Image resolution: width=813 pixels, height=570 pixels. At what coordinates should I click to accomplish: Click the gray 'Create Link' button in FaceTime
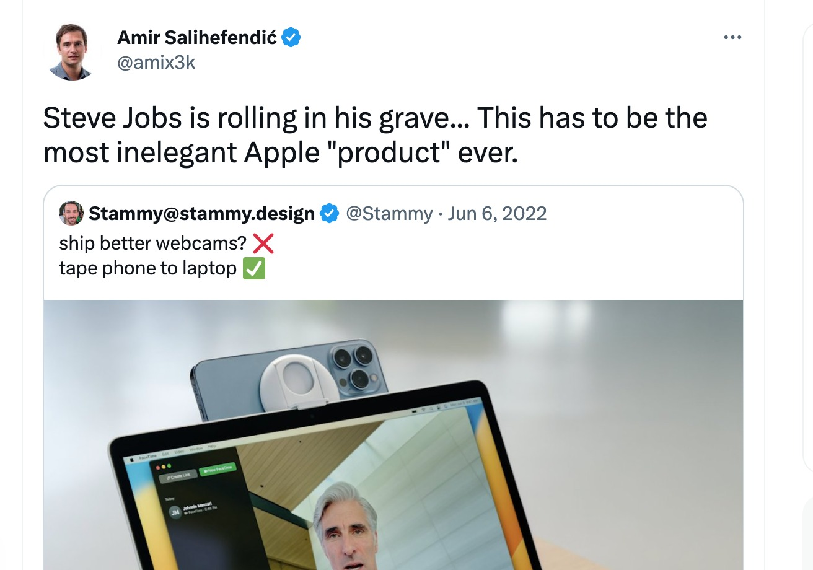tap(178, 475)
